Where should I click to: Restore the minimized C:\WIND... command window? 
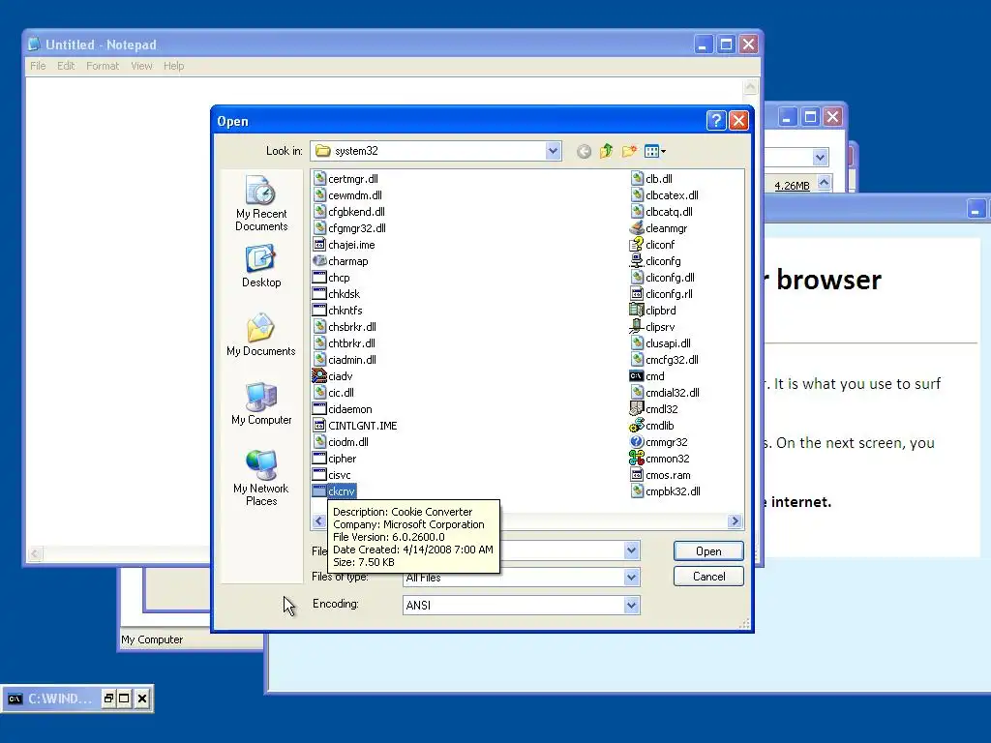pyautogui.click(x=108, y=698)
